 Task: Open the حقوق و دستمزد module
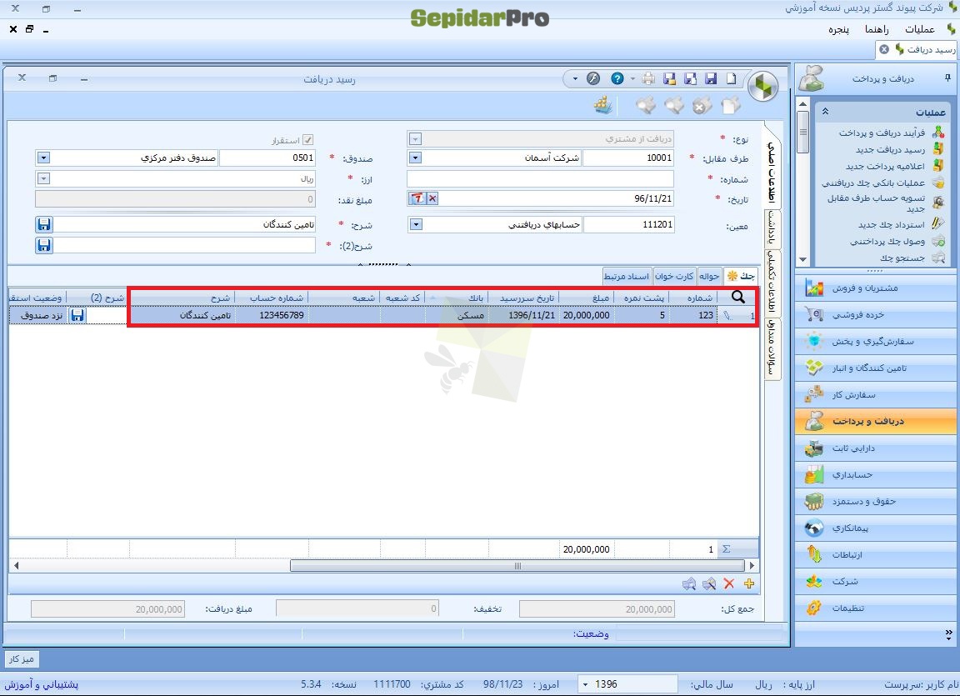876,501
